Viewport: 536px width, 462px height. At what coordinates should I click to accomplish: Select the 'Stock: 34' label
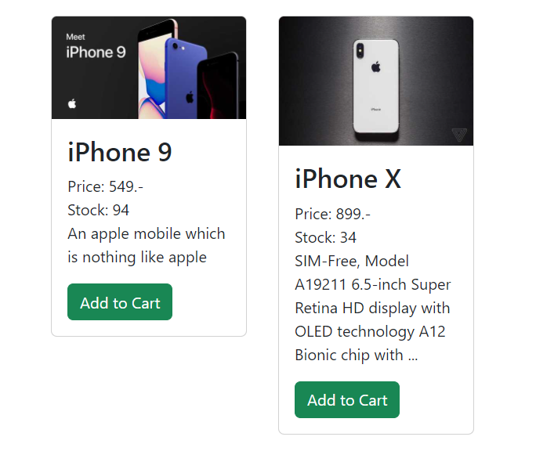(x=326, y=237)
